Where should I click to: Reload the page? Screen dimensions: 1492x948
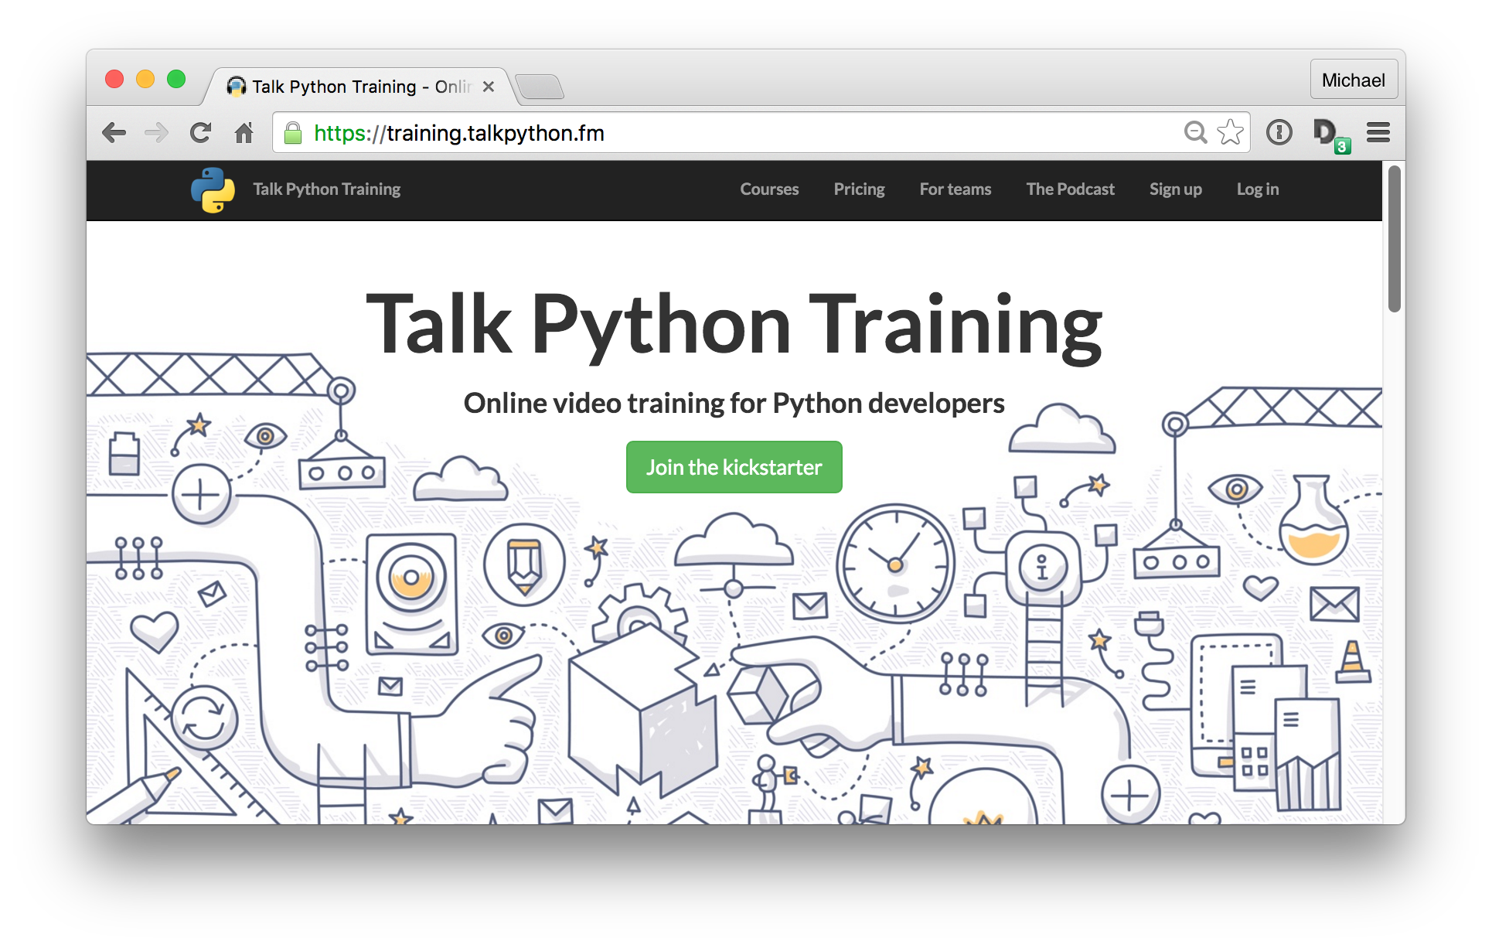(x=200, y=132)
